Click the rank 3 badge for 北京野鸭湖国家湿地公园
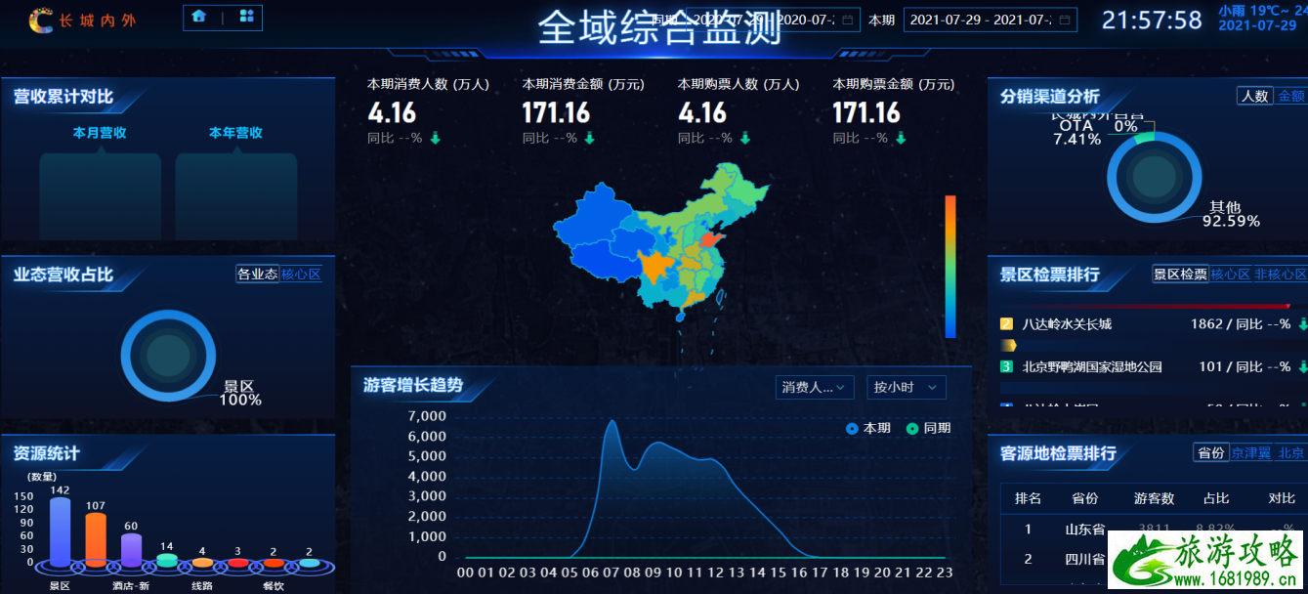1308x594 pixels. click(1006, 366)
